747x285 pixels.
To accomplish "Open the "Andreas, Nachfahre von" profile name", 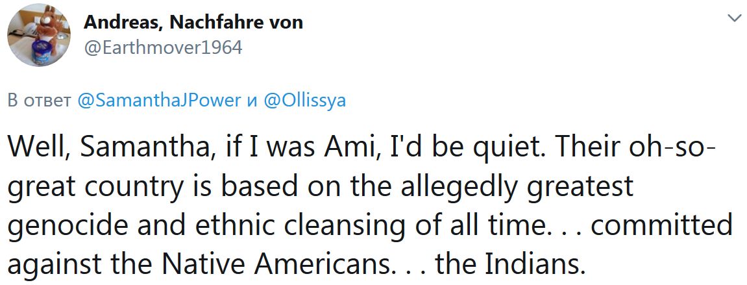I will [x=193, y=22].
